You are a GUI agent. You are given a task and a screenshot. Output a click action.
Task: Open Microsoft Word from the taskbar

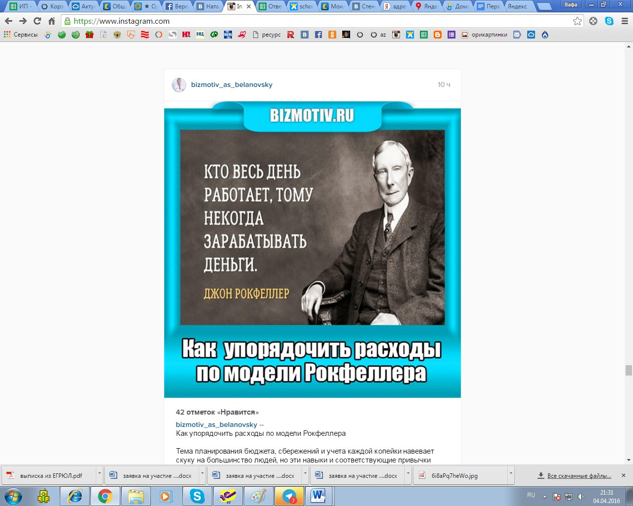[319, 496]
